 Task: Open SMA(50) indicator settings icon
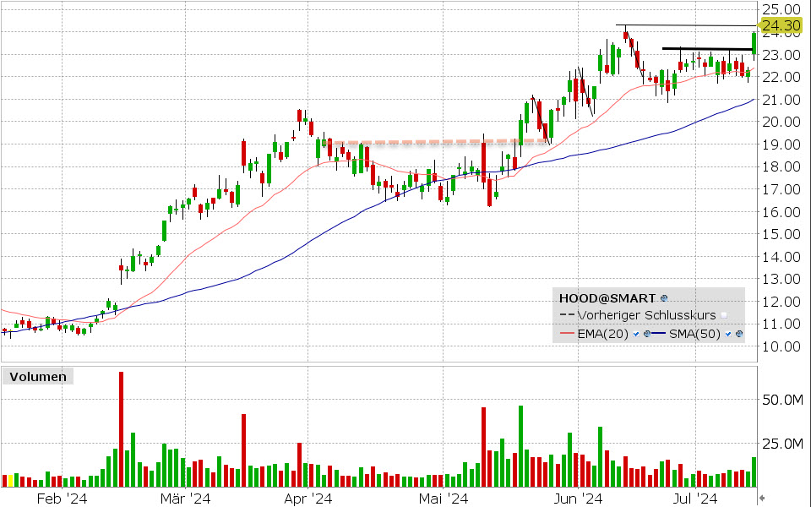coord(739,335)
